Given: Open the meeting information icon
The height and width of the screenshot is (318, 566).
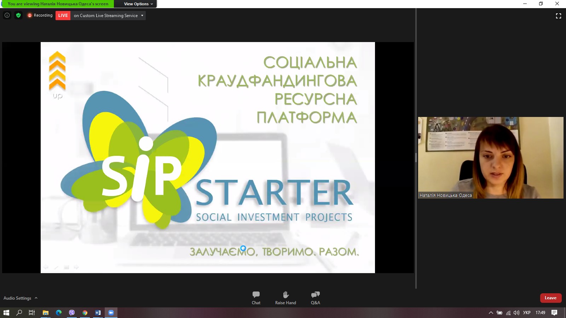Looking at the screenshot, I should [x=7, y=15].
